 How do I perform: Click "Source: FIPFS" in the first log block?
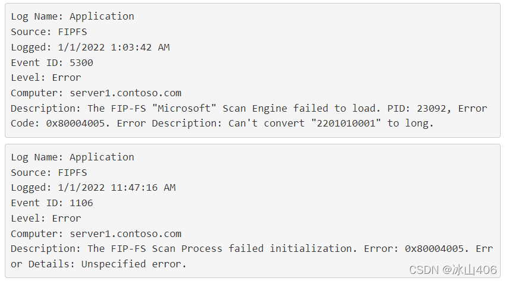pyautogui.click(x=49, y=32)
